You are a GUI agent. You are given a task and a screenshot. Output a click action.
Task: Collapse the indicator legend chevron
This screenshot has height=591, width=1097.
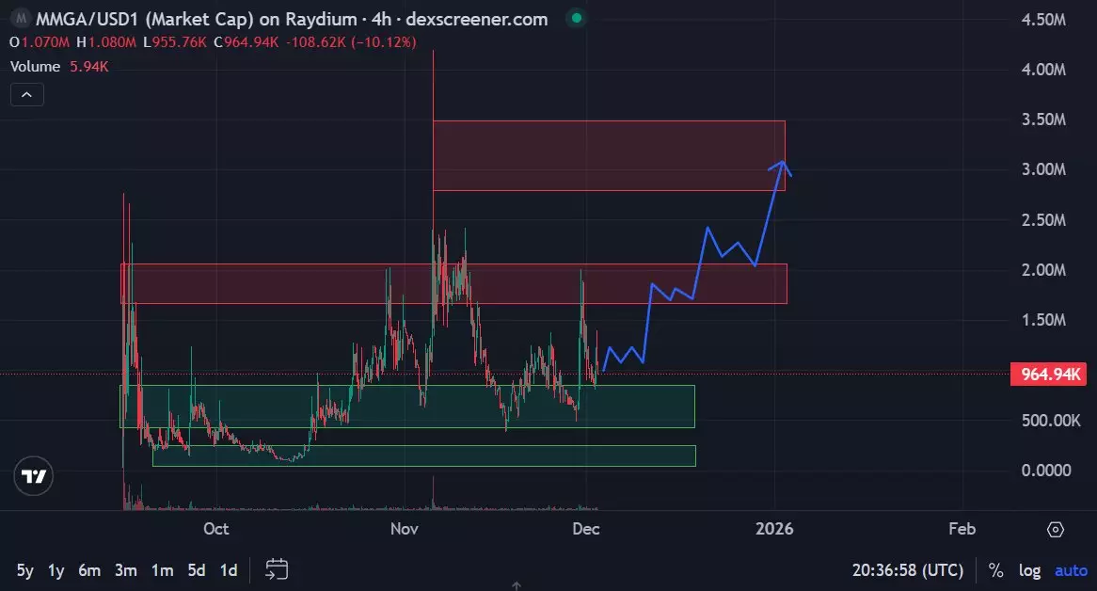pos(26,94)
